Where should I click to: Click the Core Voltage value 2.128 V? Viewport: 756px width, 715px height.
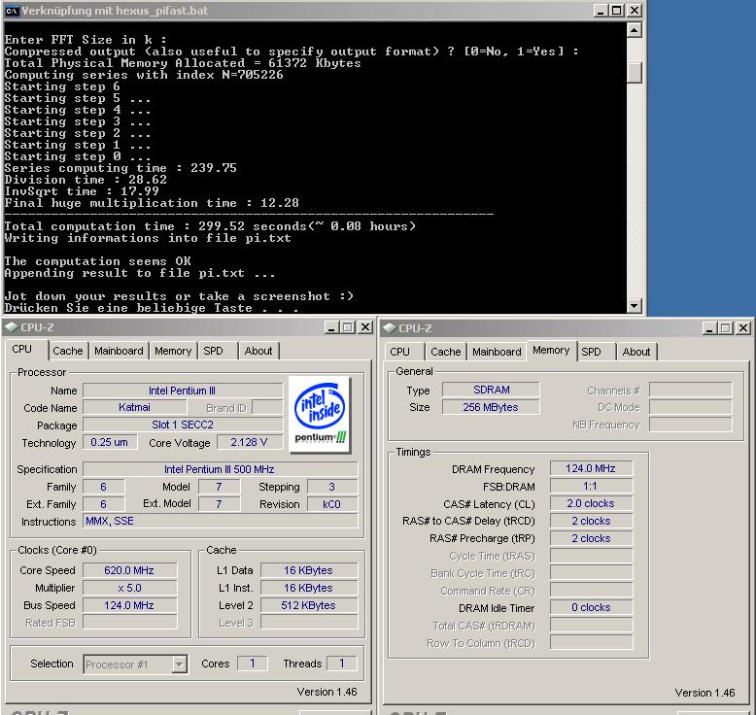coord(250,442)
